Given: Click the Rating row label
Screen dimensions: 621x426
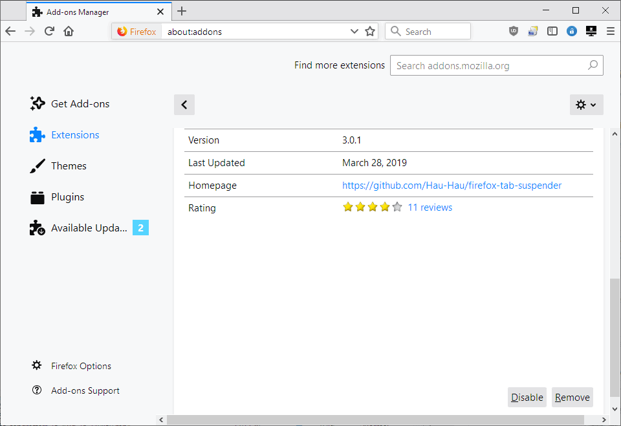Looking at the screenshot, I should coord(202,208).
